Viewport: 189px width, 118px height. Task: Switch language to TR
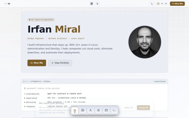point(162,4)
